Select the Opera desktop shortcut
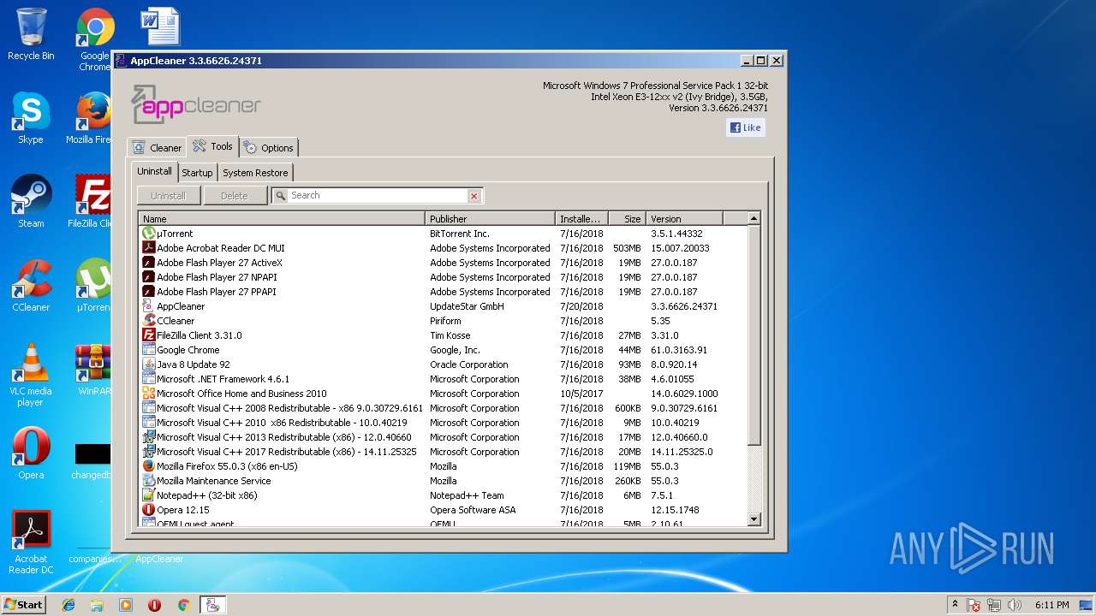This screenshot has height=616, width=1096. pyautogui.click(x=31, y=453)
